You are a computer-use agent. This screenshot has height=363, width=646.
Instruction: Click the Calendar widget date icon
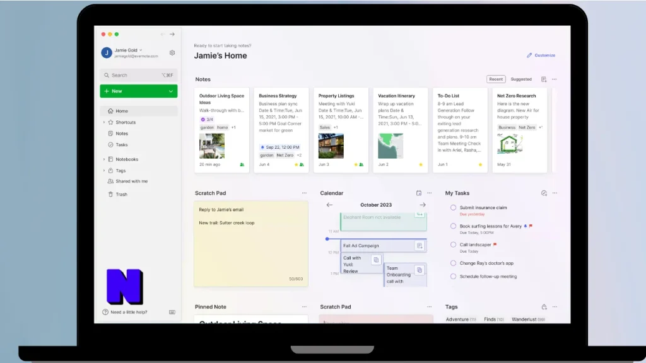[x=419, y=193]
